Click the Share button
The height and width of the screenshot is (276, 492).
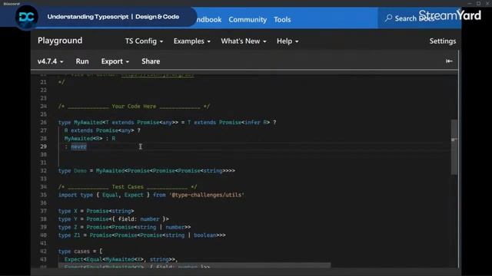coord(151,61)
